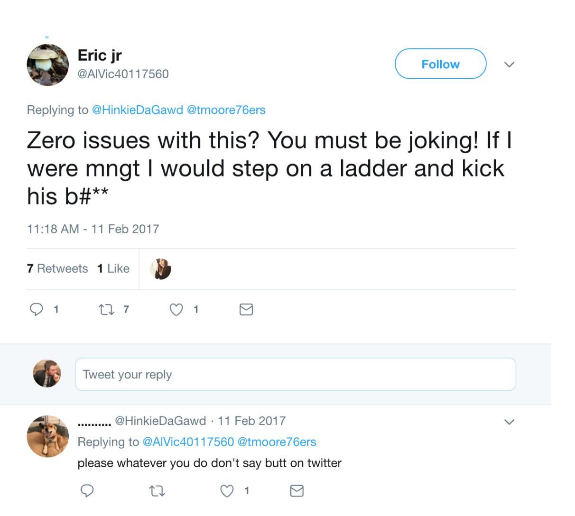Click the direct message envelope on main tweet

(246, 310)
